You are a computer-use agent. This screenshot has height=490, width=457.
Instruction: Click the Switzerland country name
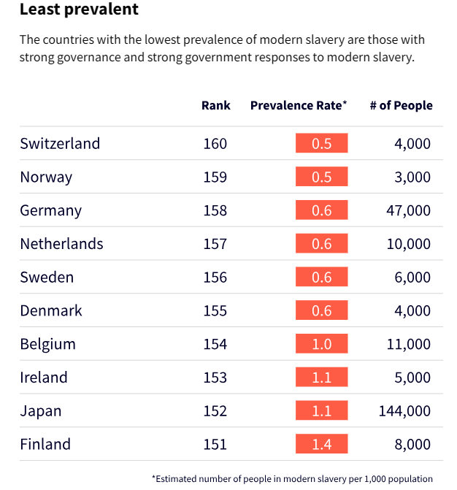60,143
